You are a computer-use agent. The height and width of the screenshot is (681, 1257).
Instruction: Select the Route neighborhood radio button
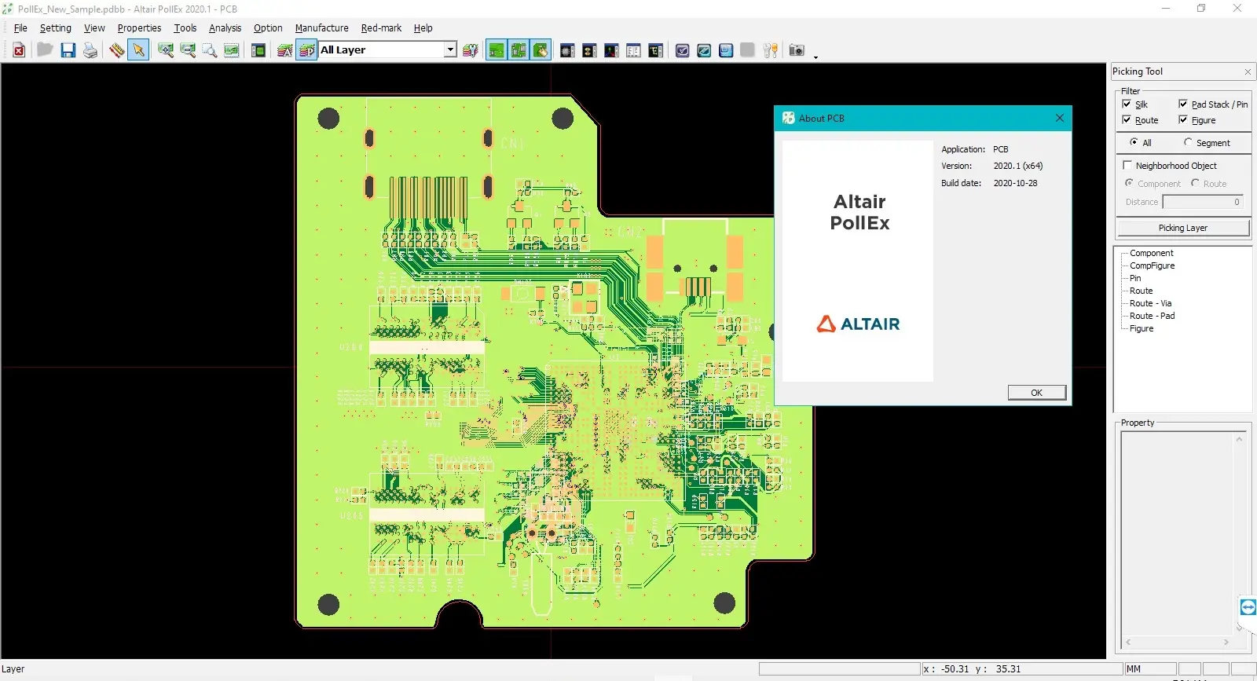tap(1195, 183)
